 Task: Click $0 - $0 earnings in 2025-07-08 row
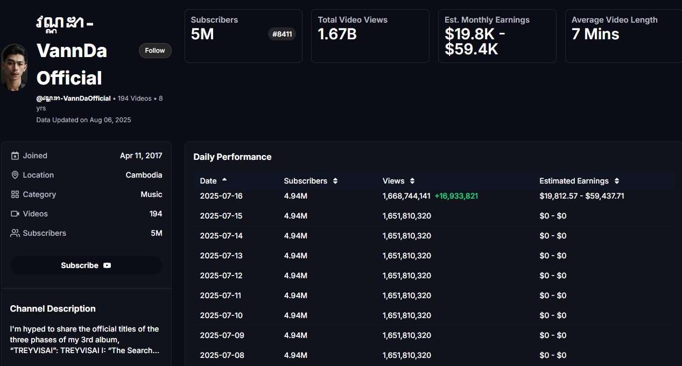553,355
